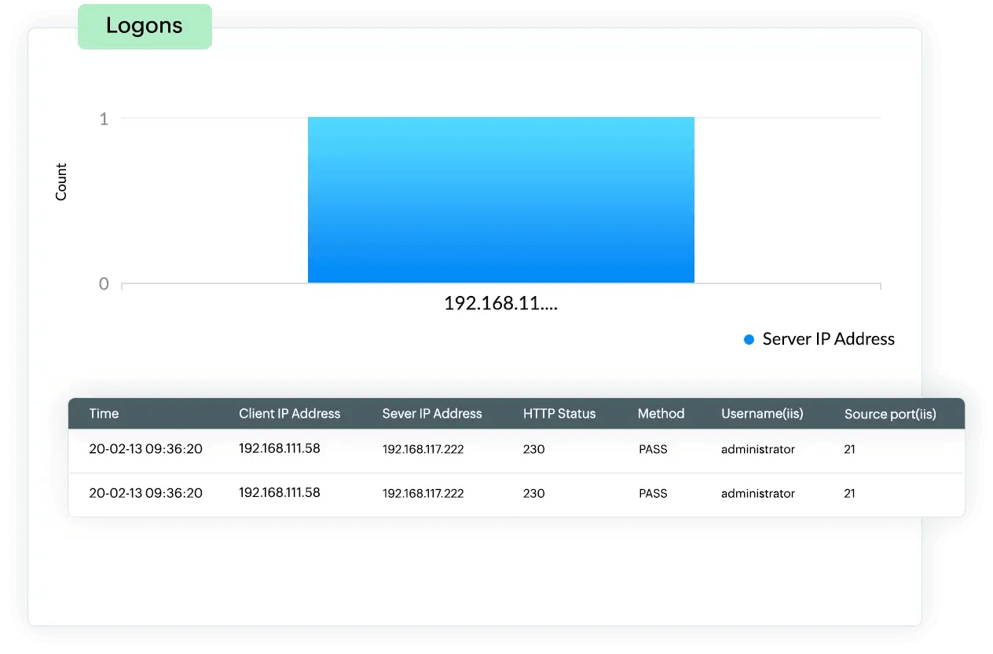Click 192.168.117.222 in the first table row
Viewport: 993px width, 654px height.
[x=423, y=450]
